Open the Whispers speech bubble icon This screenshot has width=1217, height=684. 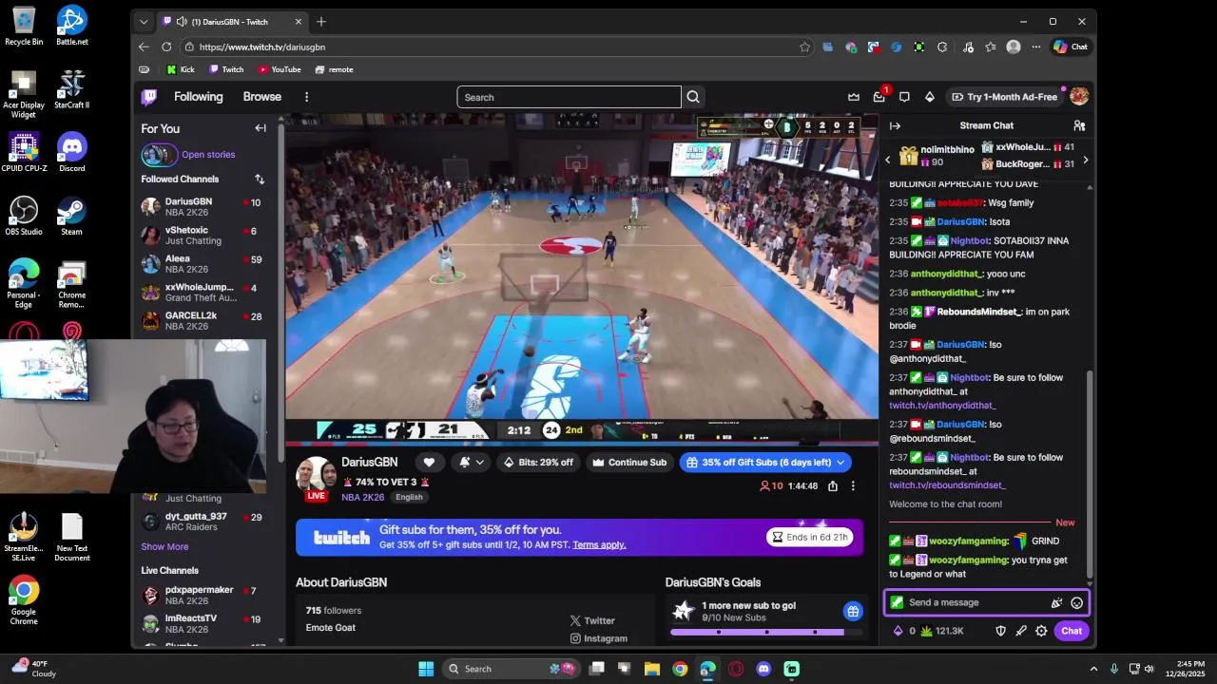click(x=904, y=97)
